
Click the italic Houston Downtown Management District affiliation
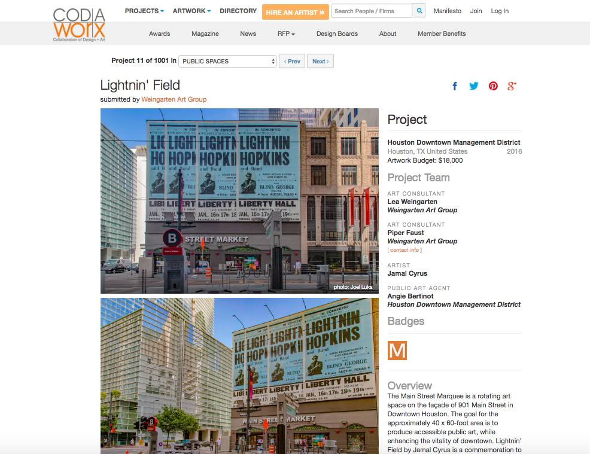454,304
